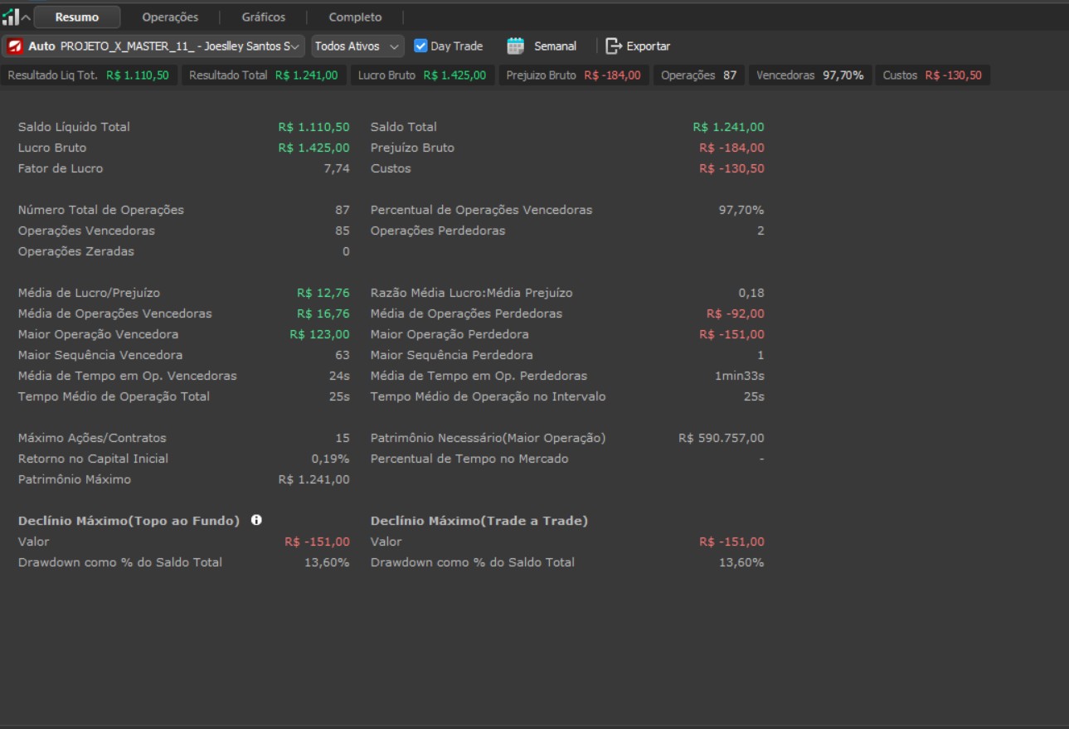Click the Maior Operação Vencedora value R$ 123,00
Viewport: 1069px width, 729px height.
(x=319, y=334)
